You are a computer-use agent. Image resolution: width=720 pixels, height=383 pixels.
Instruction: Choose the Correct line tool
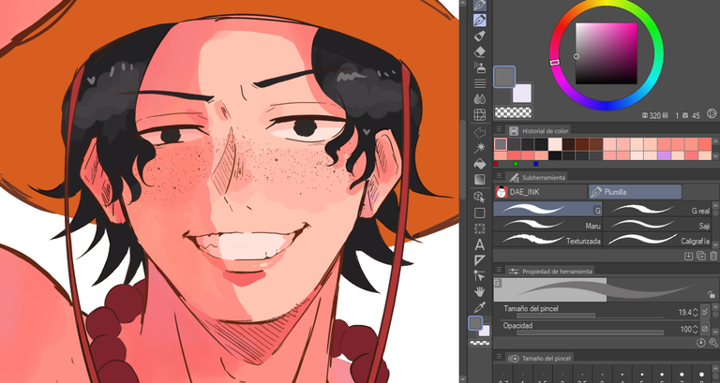pyautogui.click(x=480, y=275)
